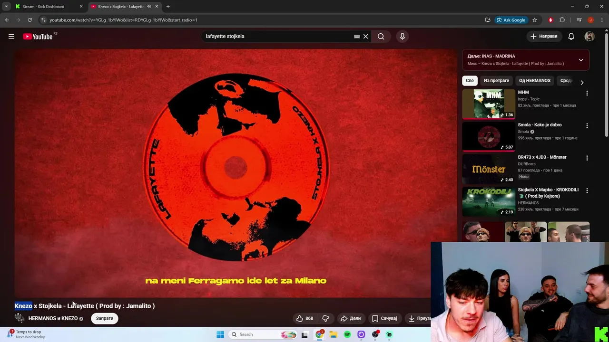
Task: Open options for Smola - Kako je dobro
Action: (587, 126)
